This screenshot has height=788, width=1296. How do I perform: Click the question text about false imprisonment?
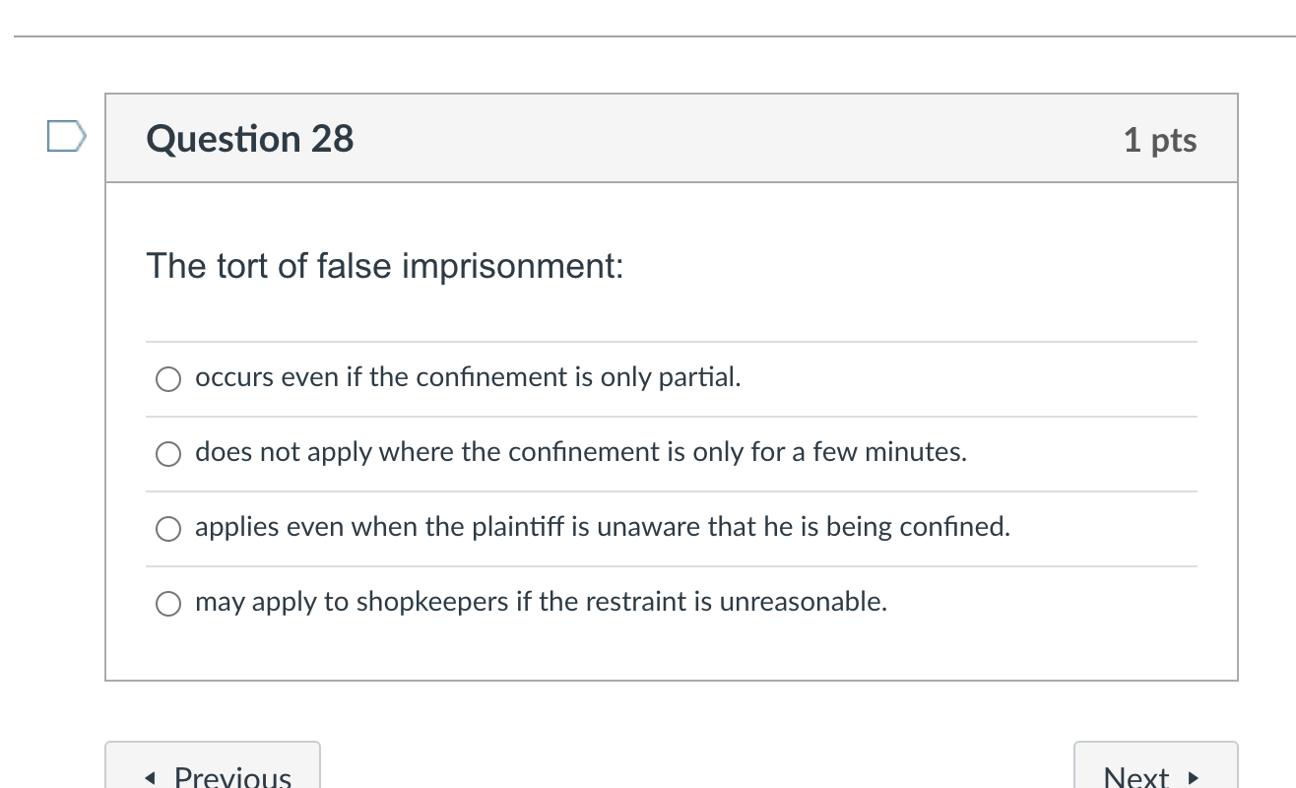click(x=383, y=266)
